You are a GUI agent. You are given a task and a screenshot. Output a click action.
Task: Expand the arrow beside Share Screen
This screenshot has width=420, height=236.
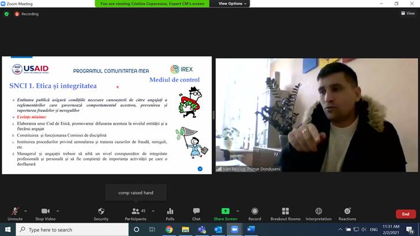(238, 211)
